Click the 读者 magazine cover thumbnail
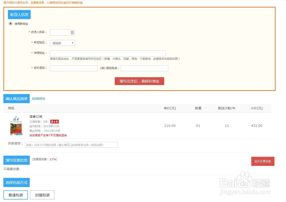The image size is (286, 202). [x=16, y=125]
